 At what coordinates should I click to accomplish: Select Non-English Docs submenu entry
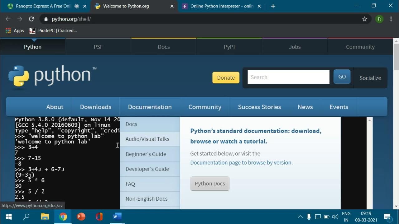(150, 199)
